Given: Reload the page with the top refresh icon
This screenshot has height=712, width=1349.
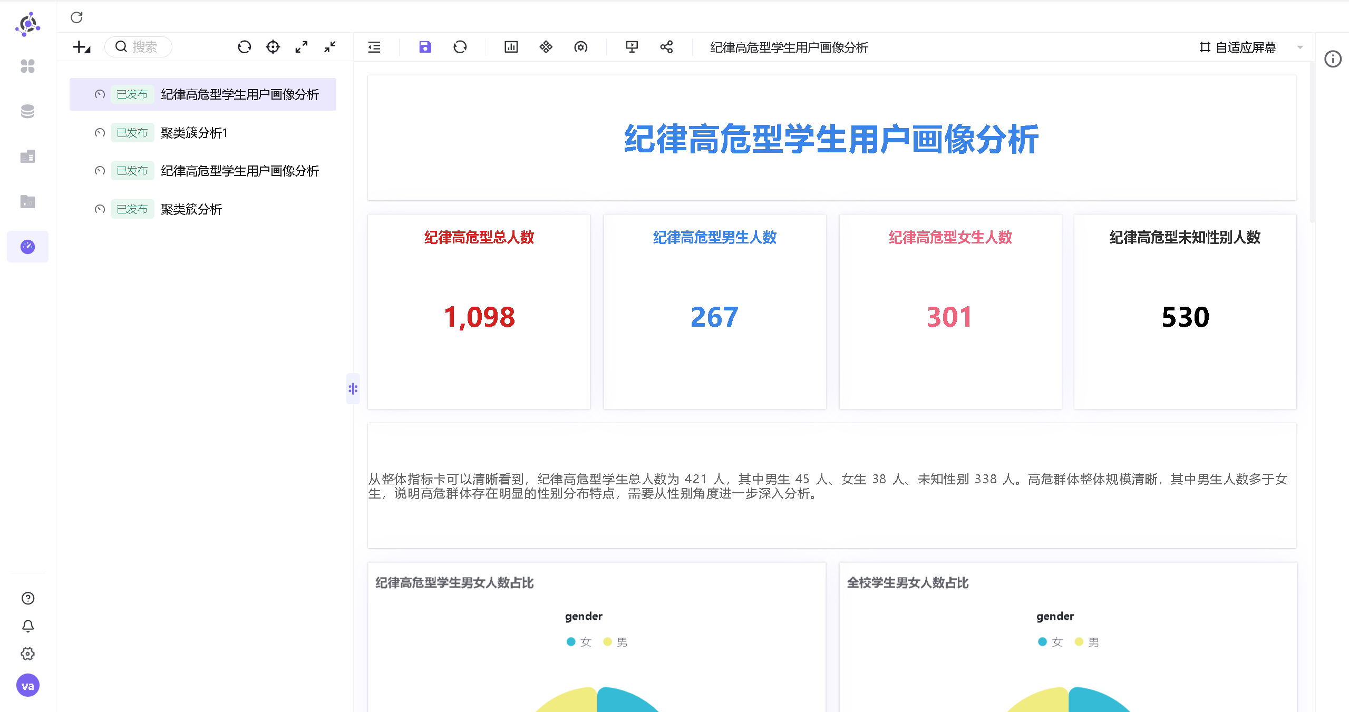Looking at the screenshot, I should 76,17.
